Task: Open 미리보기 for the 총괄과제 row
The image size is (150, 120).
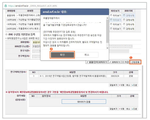Action: (116, 15)
